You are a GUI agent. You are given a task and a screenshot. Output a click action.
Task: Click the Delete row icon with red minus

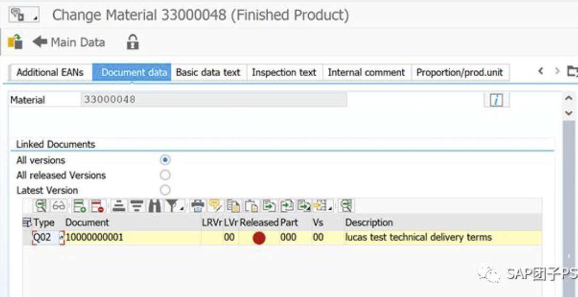pos(98,205)
